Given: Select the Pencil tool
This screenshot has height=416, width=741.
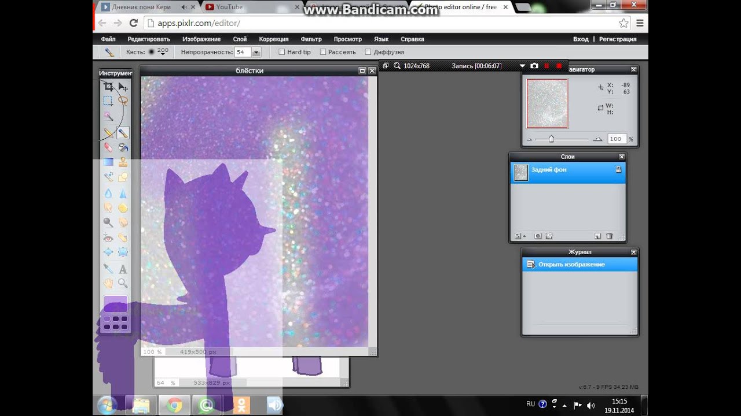Looking at the screenshot, I should coord(108,133).
